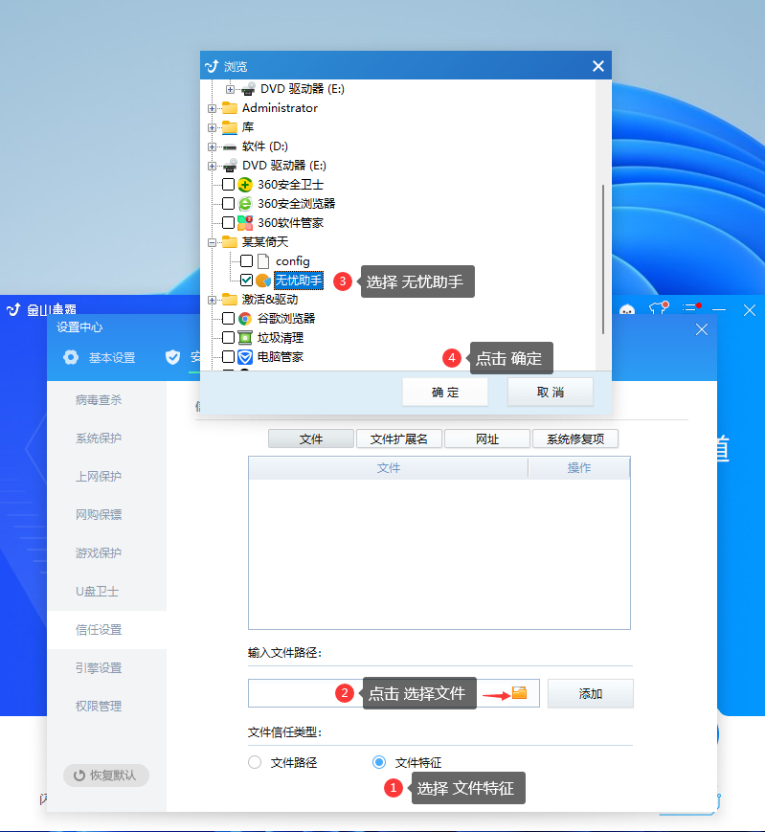Open 引擎设置 in the settings sidebar
Screen dimensions: 765x832
99,668
